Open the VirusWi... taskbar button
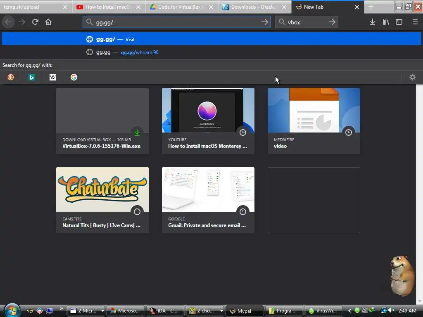Image resolution: width=423 pixels, height=317 pixels. tap(323, 311)
